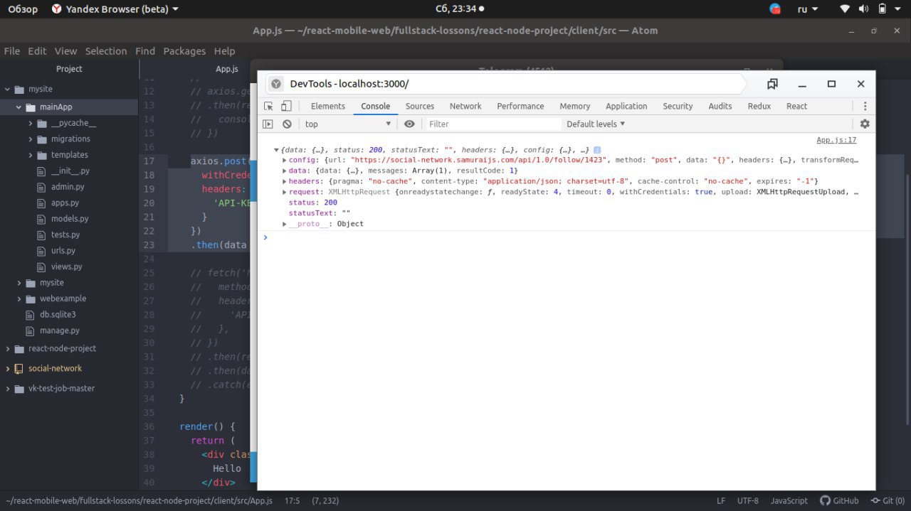Toggle the device toolbar icon
This screenshot has width=911, height=511.
[x=285, y=106]
